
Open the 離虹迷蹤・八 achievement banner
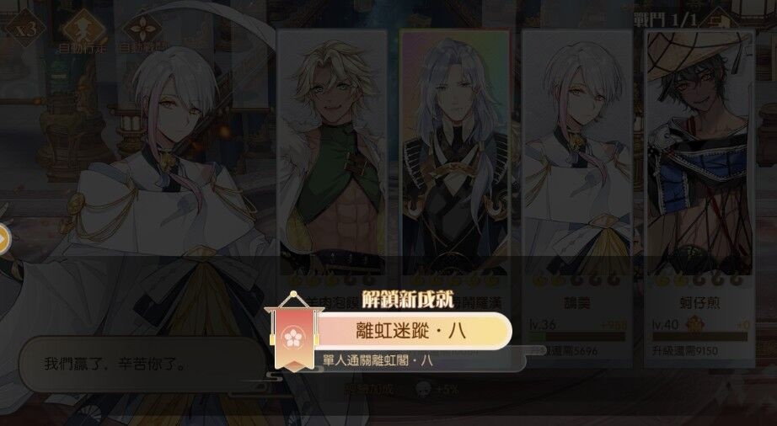click(412, 331)
